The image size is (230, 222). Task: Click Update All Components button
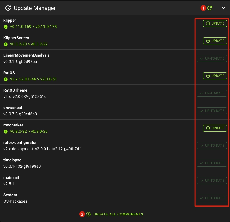click(x=115, y=214)
